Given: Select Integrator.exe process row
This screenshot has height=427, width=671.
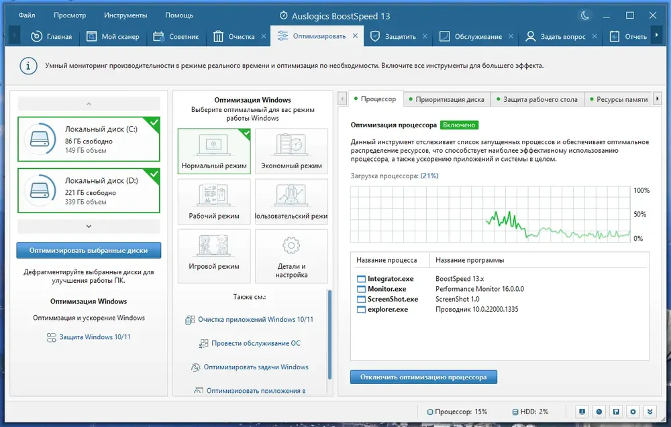Looking at the screenshot, I should tap(499, 279).
